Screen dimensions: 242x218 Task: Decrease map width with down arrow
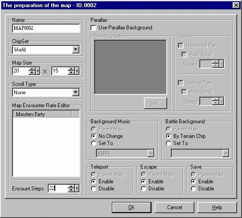[x=32, y=73]
